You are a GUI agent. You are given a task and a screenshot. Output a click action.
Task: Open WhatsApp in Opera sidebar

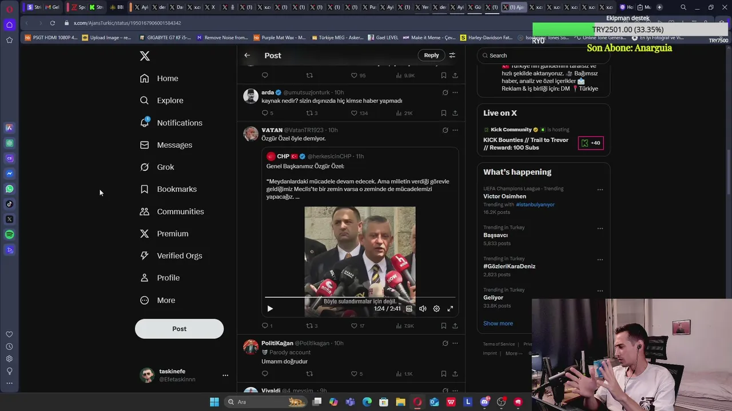tap(9, 189)
